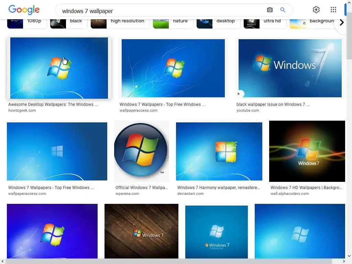Open the settings gear icon
352x264 pixels.
coord(316,10)
